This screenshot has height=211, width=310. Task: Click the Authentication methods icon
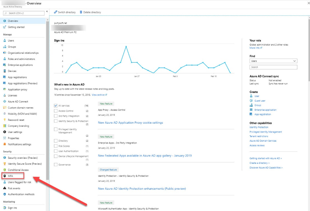click(x=5, y=194)
